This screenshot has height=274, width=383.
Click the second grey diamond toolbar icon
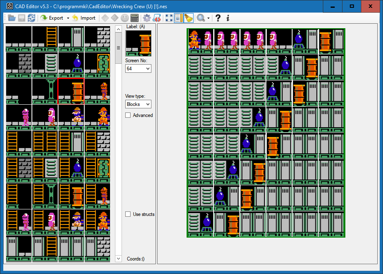(x=115, y=18)
